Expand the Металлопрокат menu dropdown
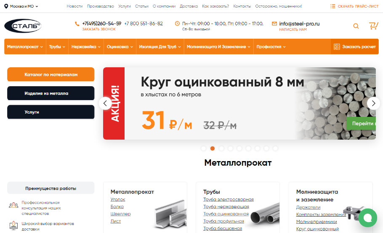This screenshot has width=383, height=233. point(25,47)
